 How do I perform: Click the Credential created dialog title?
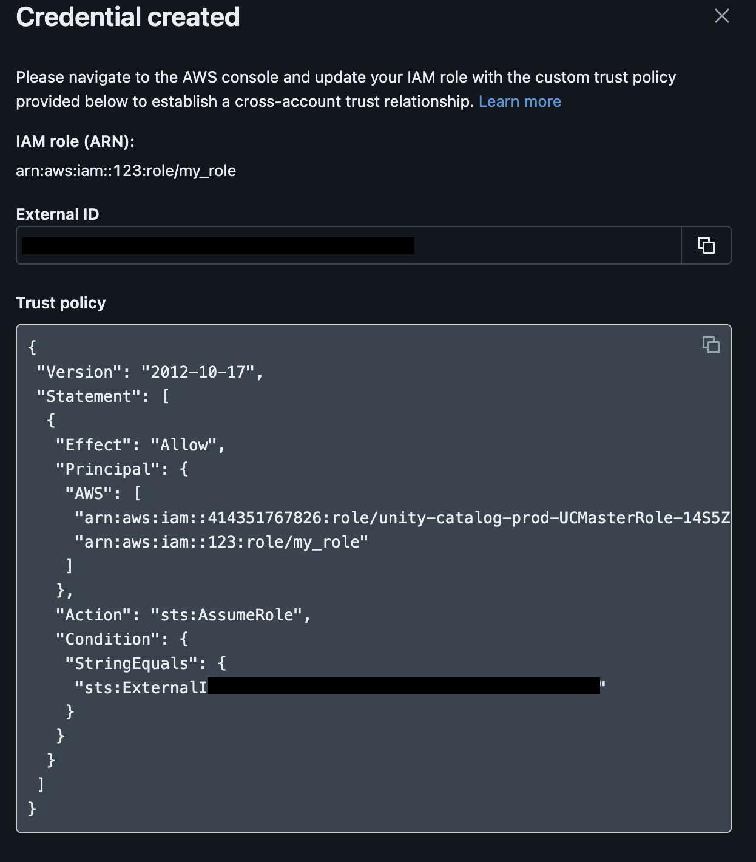(x=127, y=17)
